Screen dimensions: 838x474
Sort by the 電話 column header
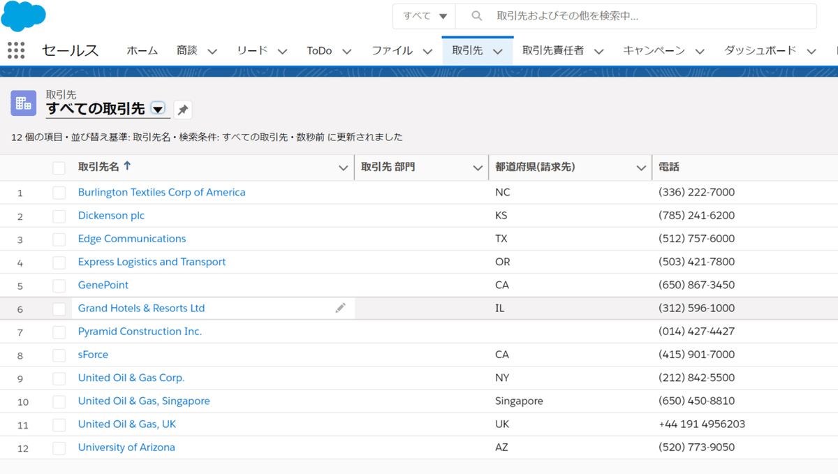[669, 168]
